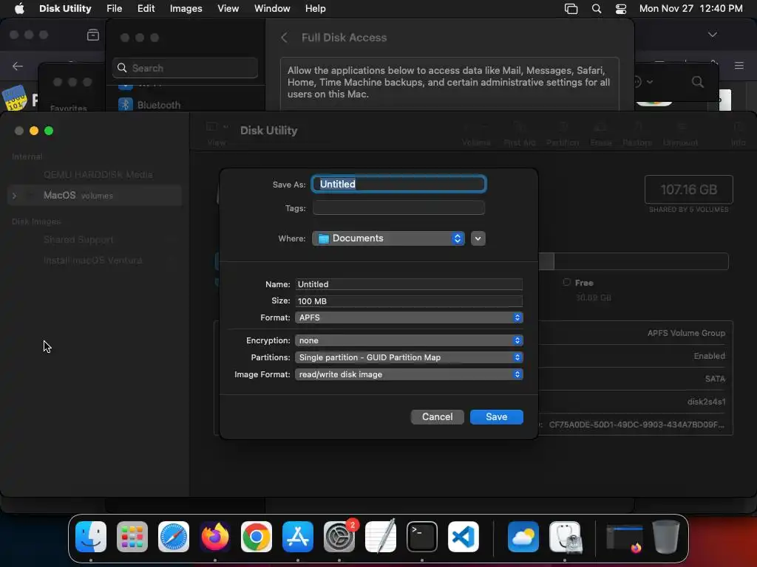The height and width of the screenshot is (567, 757).
Task: Expand the save dialog with the chevron button
Action: (x=478, y=238)
